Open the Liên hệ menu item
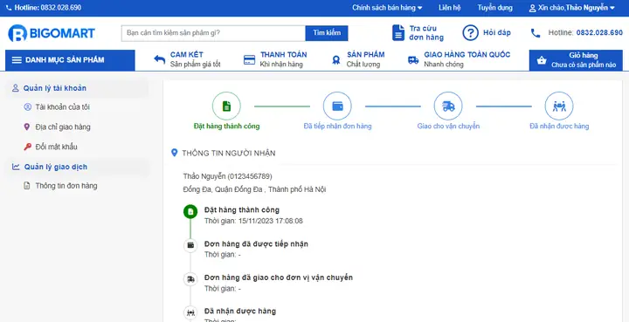The height and width of the screenshot is (322, 629). click(x=450, y=8)
